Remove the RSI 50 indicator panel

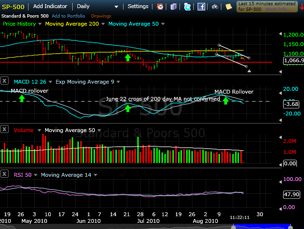[4, 174]
